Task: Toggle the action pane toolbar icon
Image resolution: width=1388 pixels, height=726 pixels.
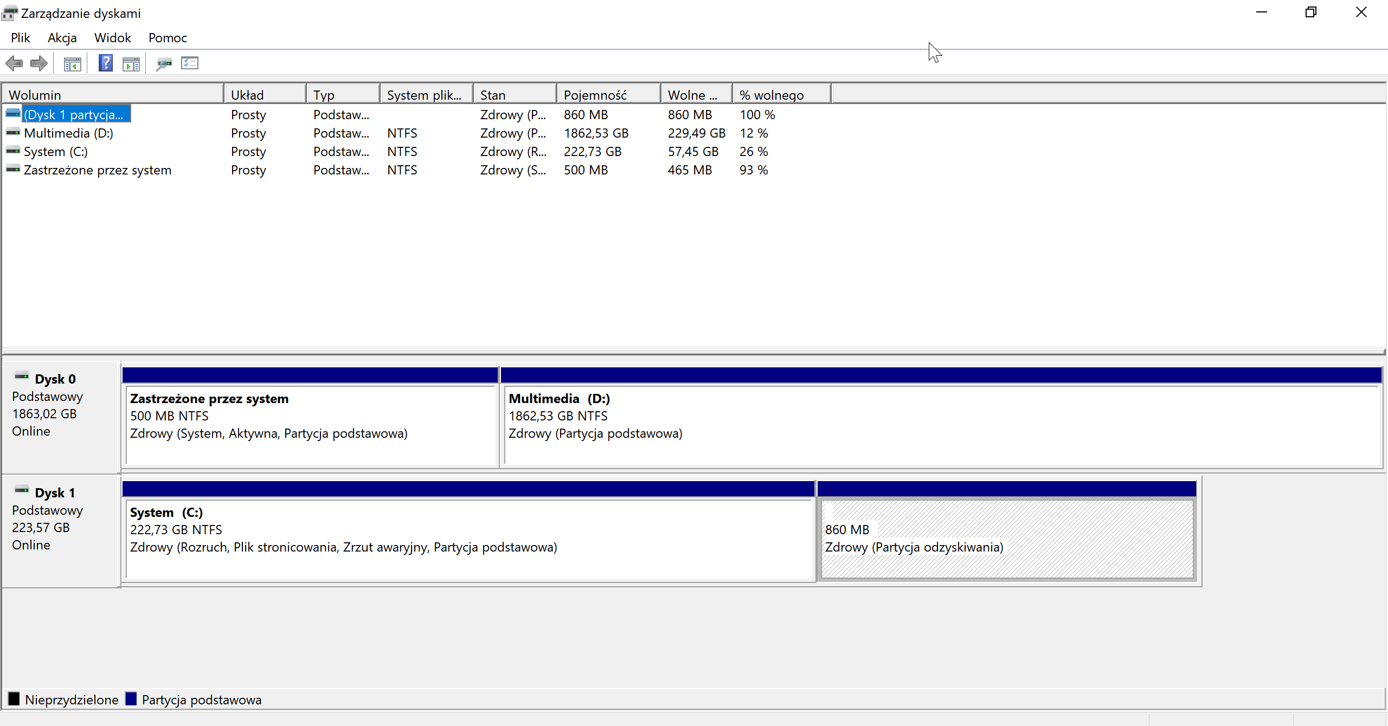Action: click(x=131, y=64)
